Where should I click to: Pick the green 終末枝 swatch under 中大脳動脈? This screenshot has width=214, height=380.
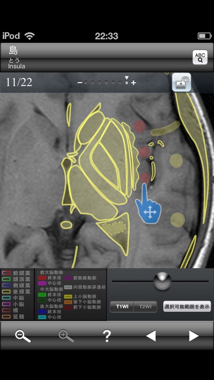coord(42,295)
